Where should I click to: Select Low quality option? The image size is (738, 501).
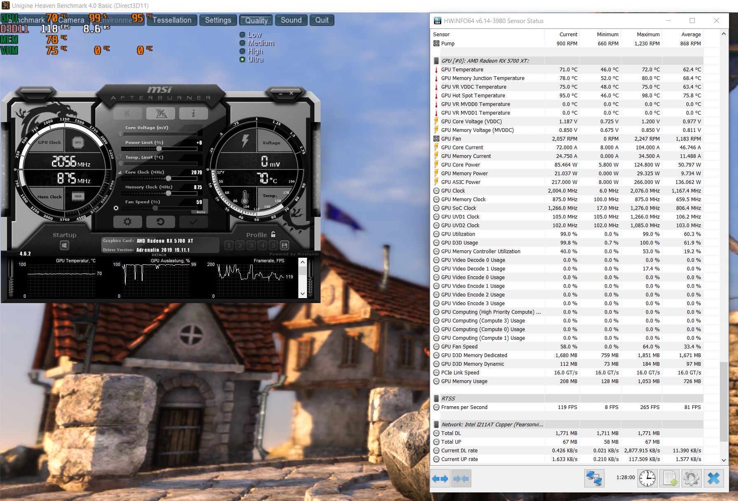click(x=251, y=35)
